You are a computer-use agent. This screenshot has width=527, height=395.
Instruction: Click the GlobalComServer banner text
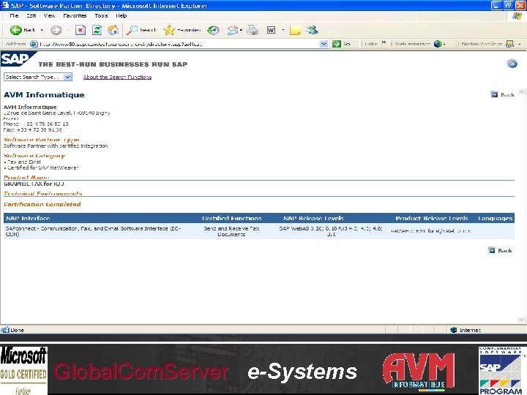coord(141,372)
